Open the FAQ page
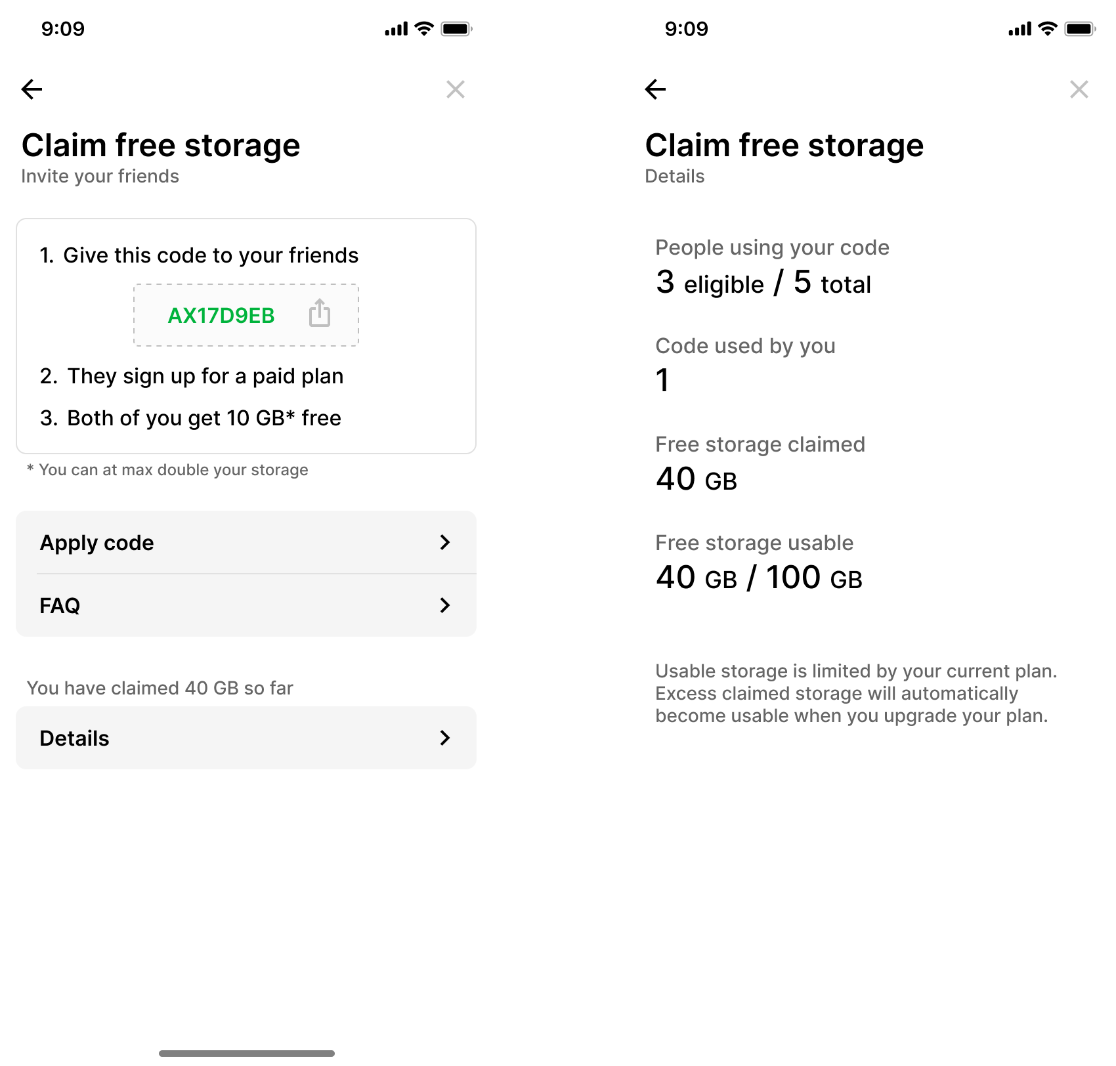This screenshot has width=1116, height=1066. click(x=246, y=605)
